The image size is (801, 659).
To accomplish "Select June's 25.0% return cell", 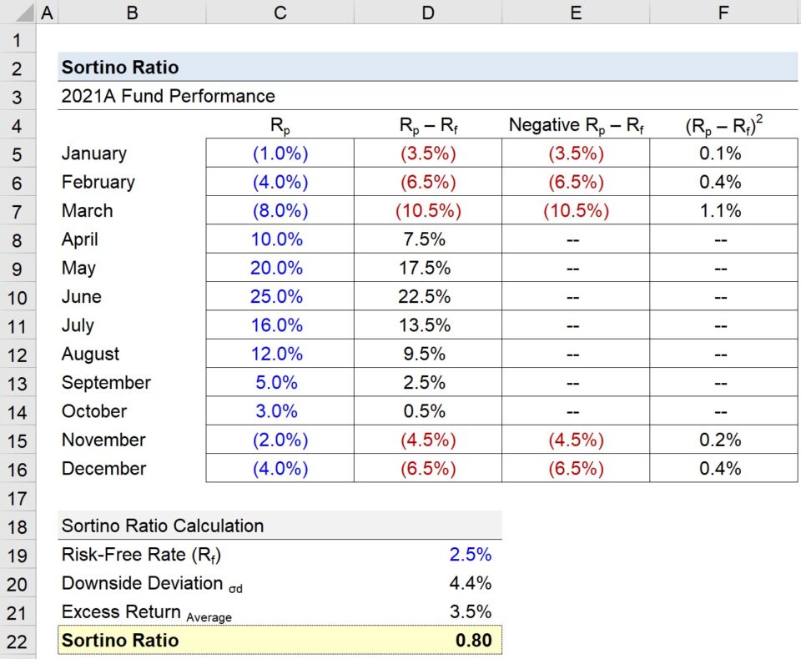I will pos(280,296).
